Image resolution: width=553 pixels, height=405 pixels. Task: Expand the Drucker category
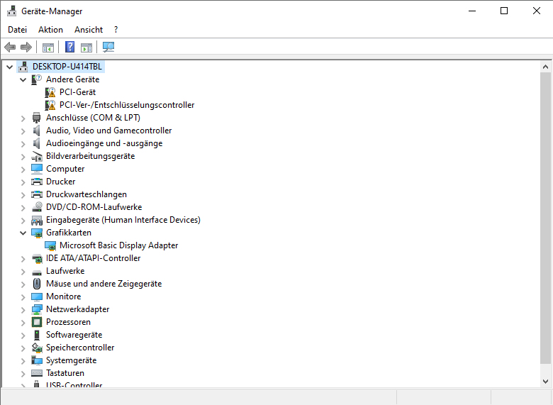click(23, 182)
